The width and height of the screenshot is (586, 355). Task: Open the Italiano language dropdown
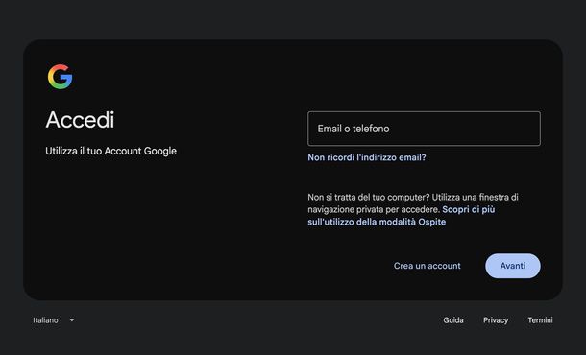pos(53,320)
